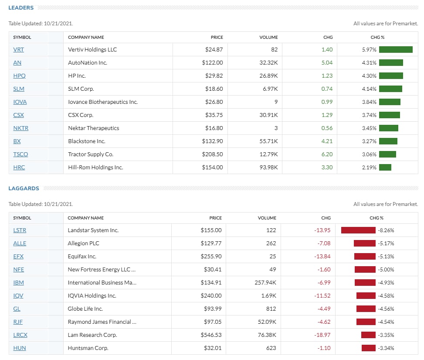Click the 6.20 change value
This screenshot has width=424, height=360.
(327, 154)
